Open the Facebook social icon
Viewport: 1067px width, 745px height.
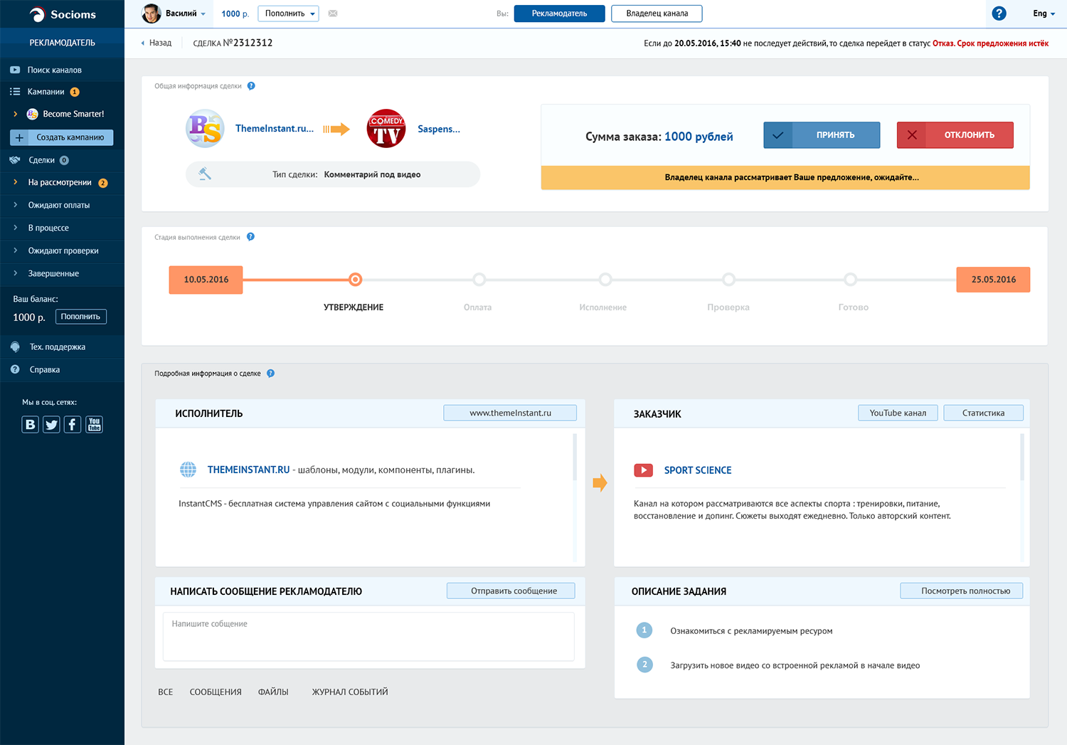coord(73,425)
